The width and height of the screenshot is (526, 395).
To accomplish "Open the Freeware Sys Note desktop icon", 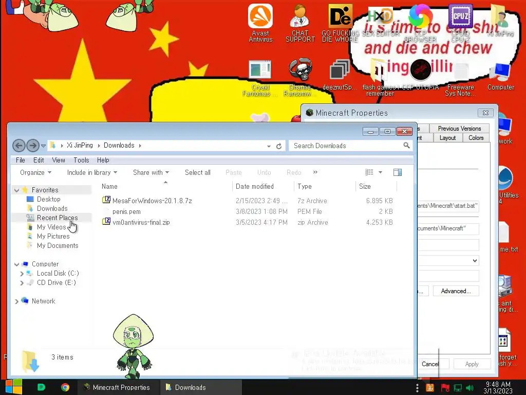I will [x=460, y=78].
